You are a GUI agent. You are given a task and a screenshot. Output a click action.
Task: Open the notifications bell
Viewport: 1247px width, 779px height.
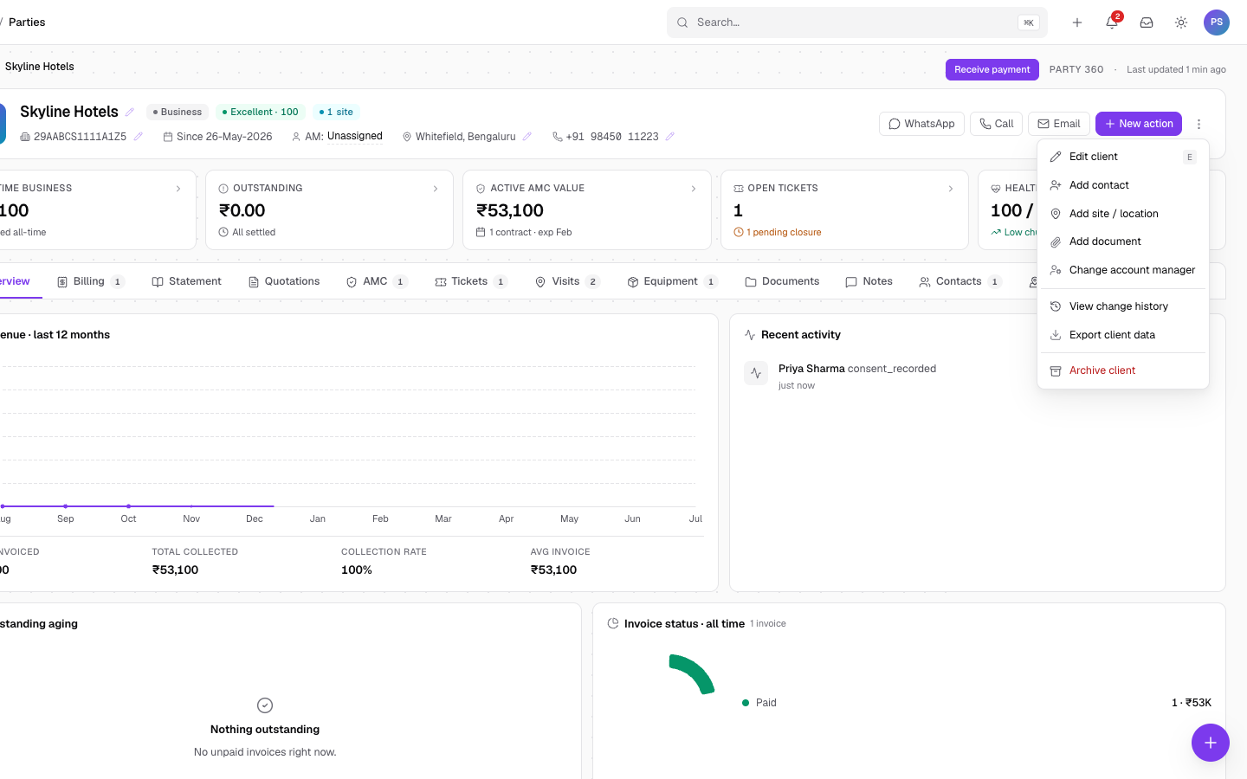pos(1112,23)
